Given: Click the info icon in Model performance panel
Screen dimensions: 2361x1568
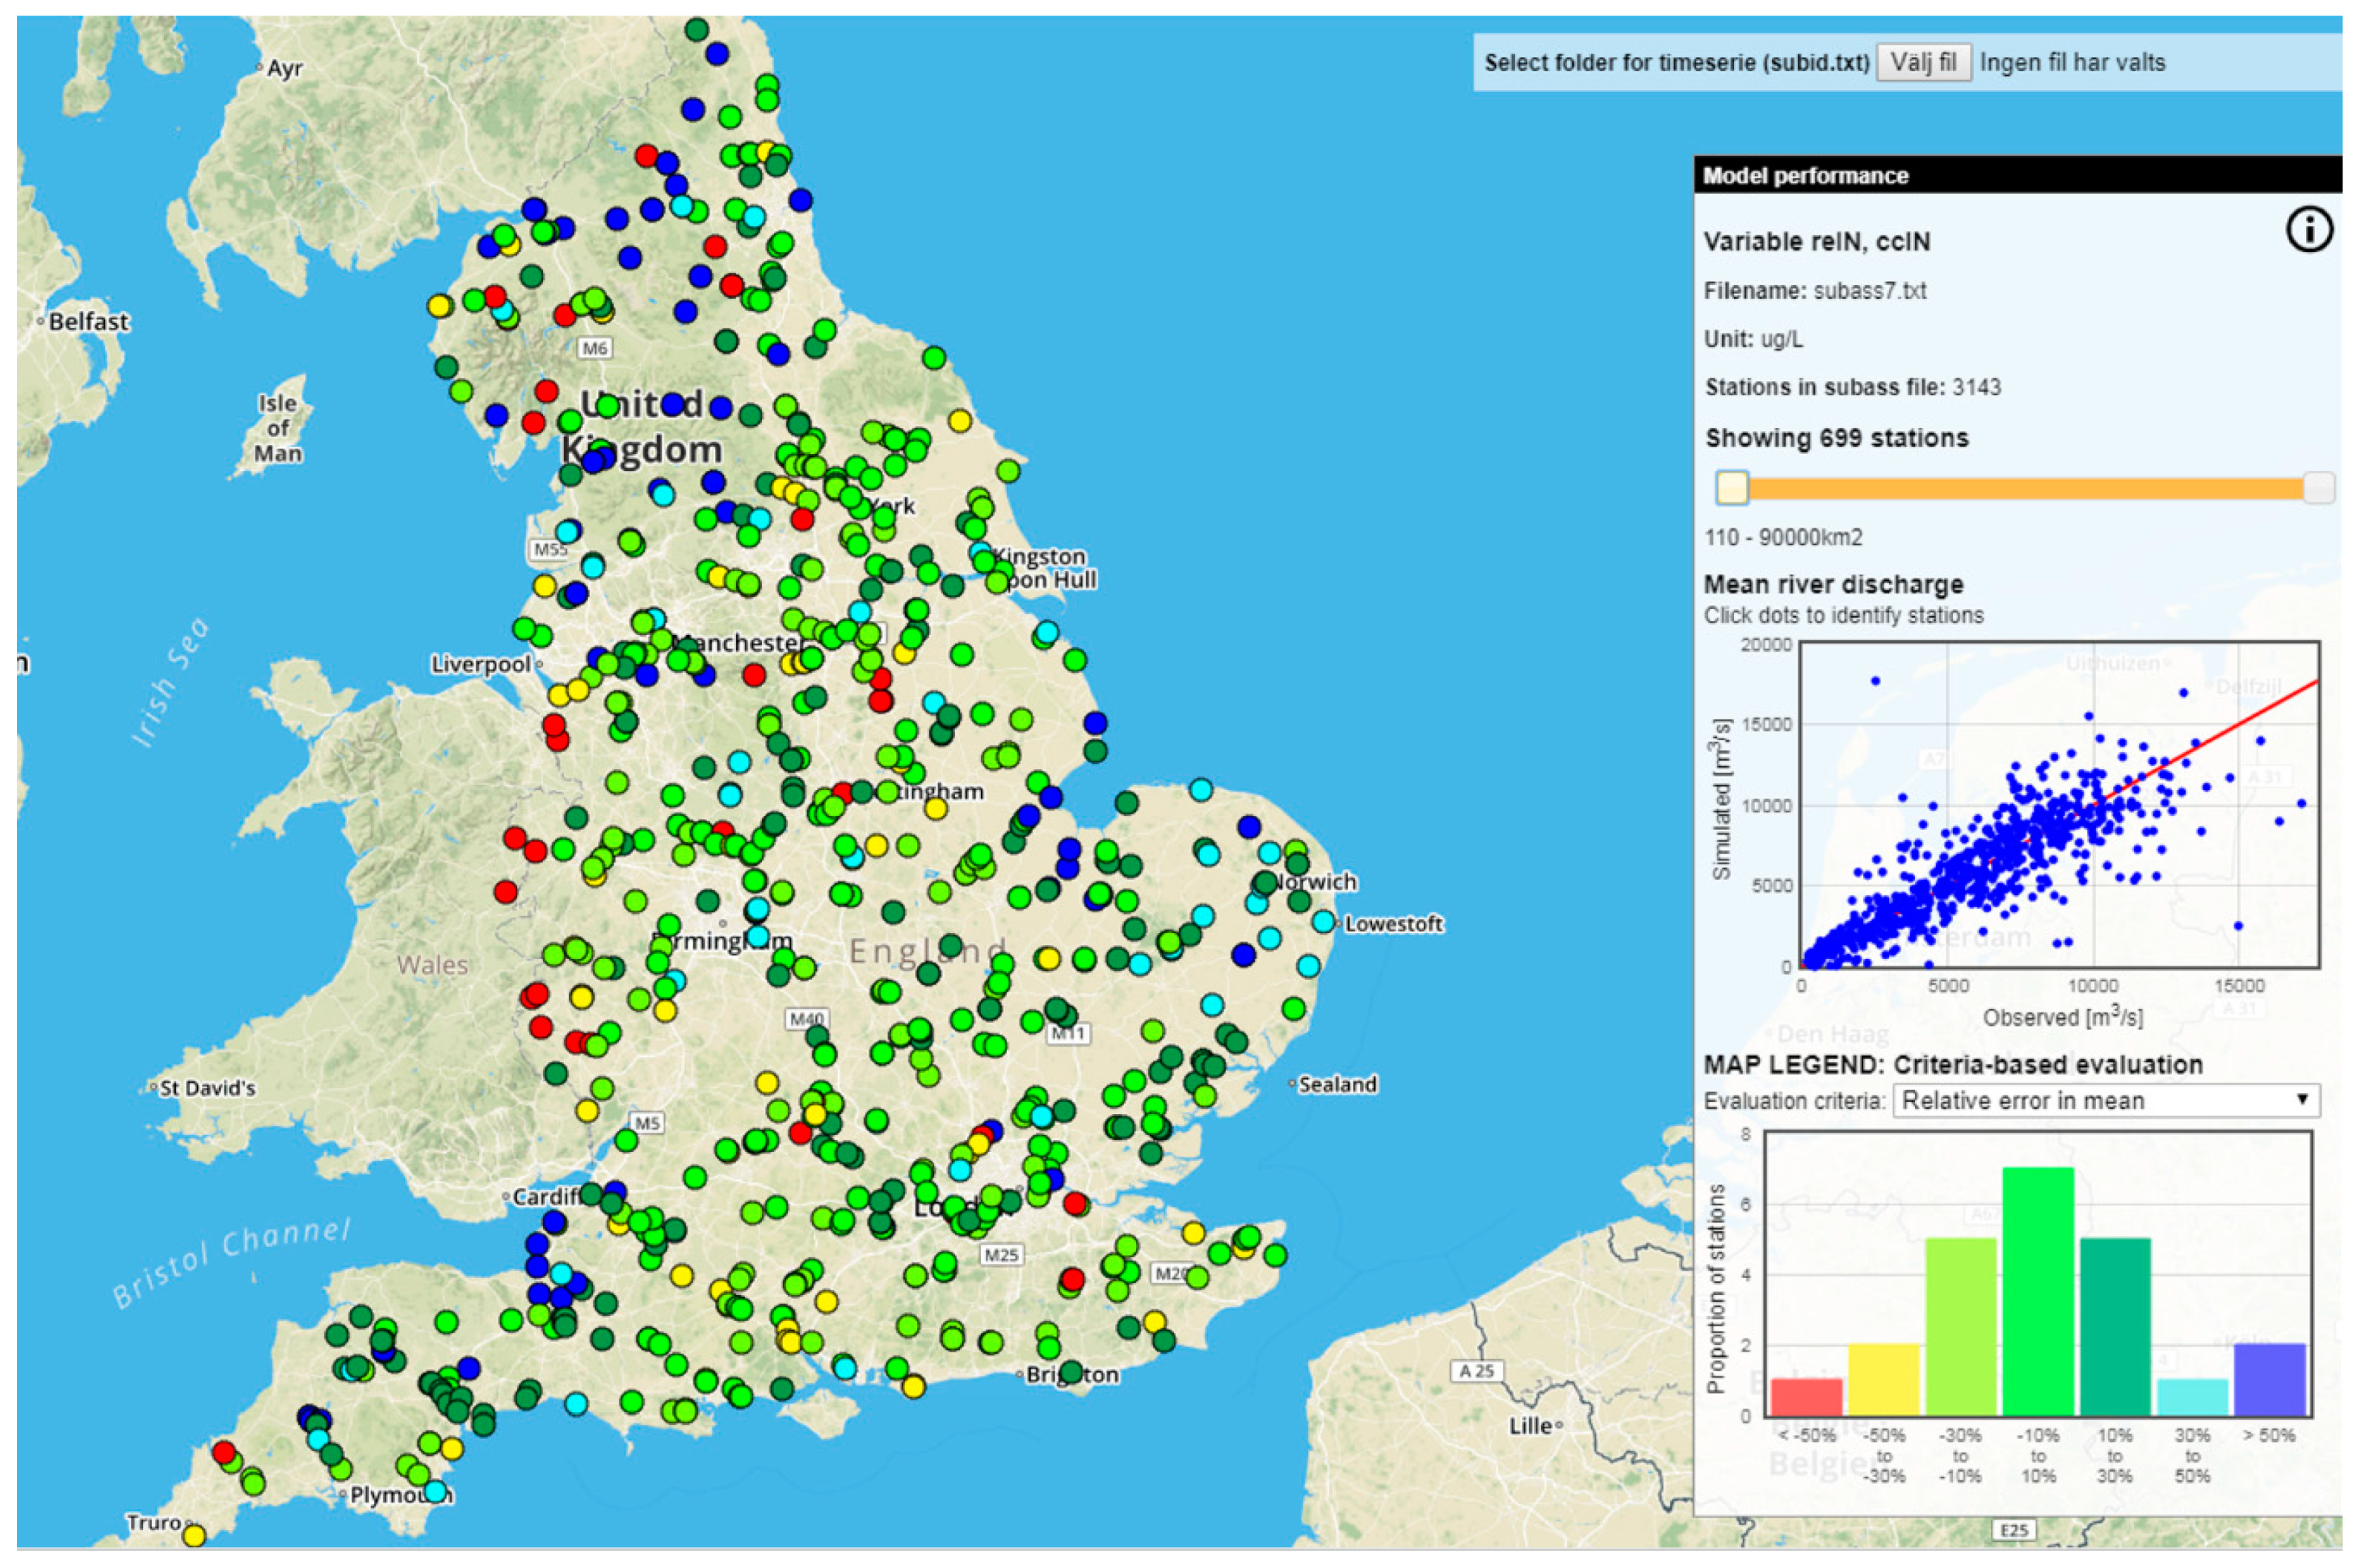Looking at the screenshot, I should (x=2308, y=230).
